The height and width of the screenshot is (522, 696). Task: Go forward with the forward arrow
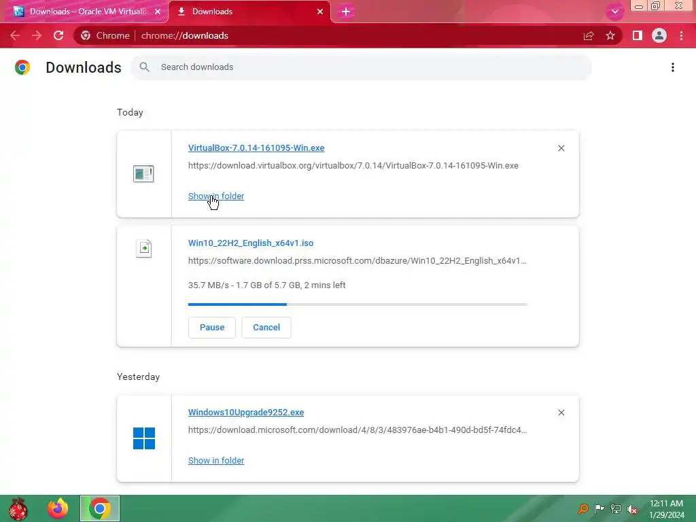[x=37, y=35]
